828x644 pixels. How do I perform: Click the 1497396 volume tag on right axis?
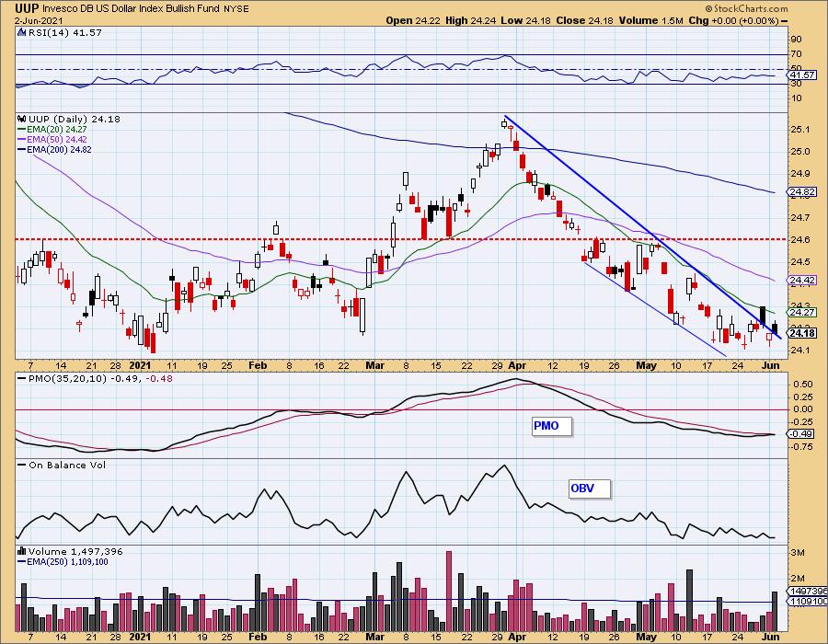pyautogui.click(x=808, y=592)
